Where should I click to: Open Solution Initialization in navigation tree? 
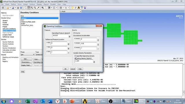9,48
